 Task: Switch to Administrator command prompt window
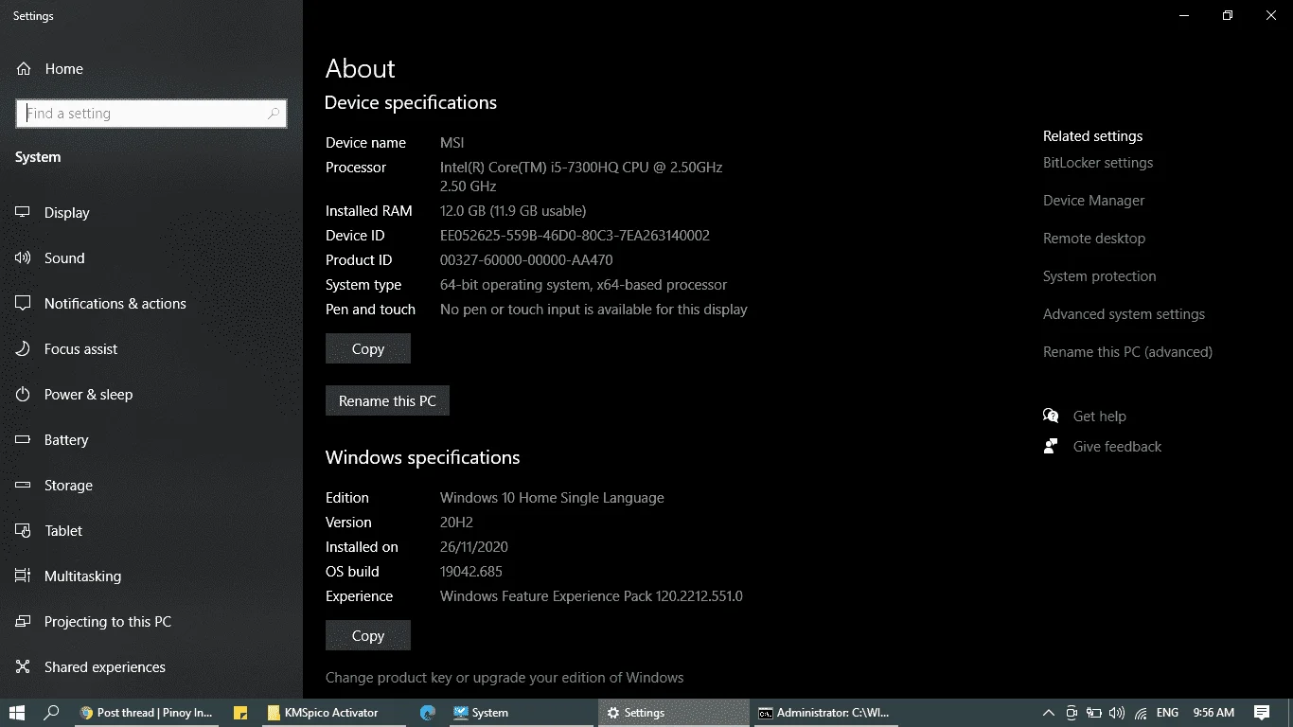click(x=824, y=713)
